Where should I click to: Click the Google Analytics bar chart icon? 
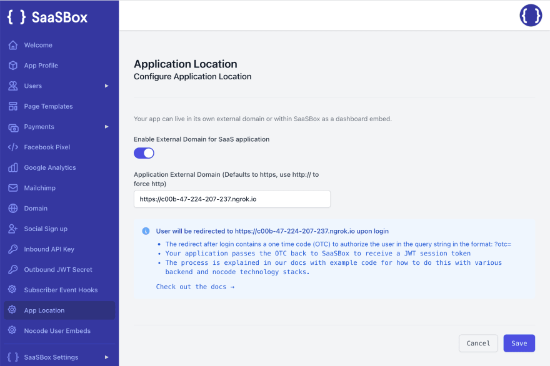[x=13, y=167]
